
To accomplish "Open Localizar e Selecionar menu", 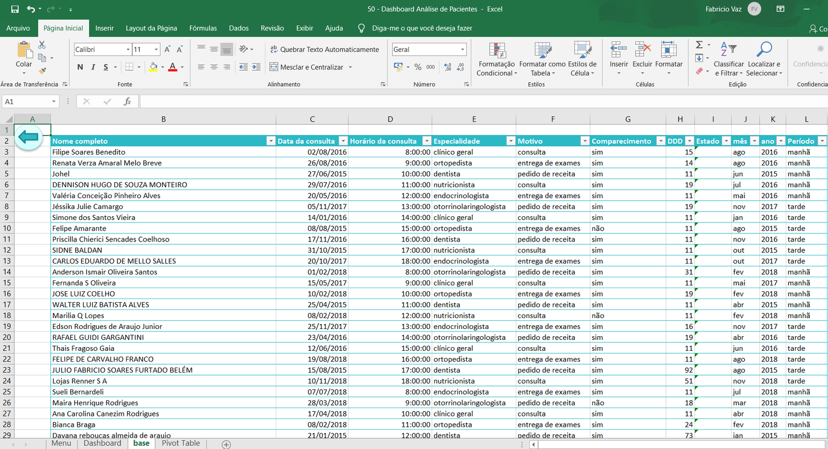I will coord(764,59).
